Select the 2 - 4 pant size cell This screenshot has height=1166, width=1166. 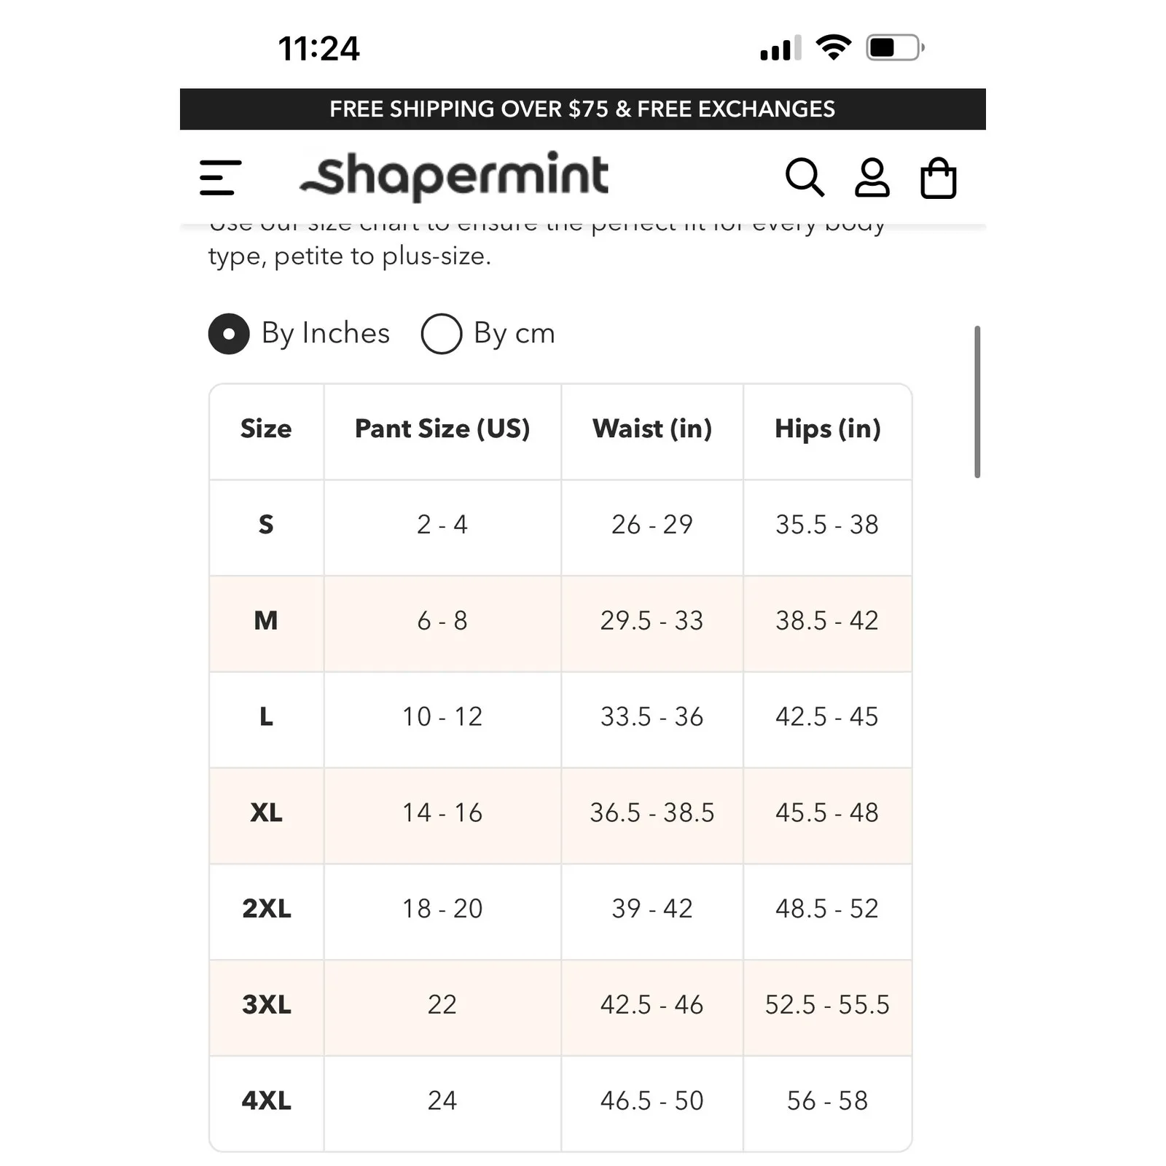442,525
